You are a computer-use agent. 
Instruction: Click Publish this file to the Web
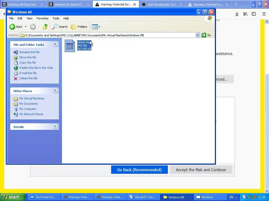click(x=36, y=68)
